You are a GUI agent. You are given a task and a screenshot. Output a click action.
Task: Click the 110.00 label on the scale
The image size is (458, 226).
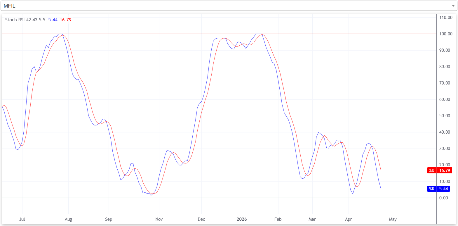[446, 18]
